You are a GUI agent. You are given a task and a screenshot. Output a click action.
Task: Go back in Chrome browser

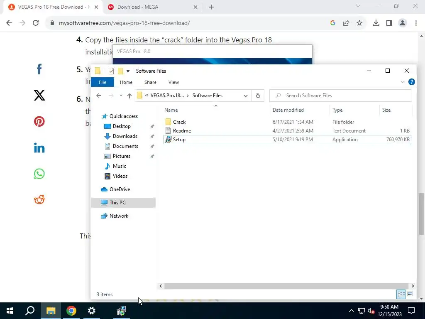[x=9, y=23]
